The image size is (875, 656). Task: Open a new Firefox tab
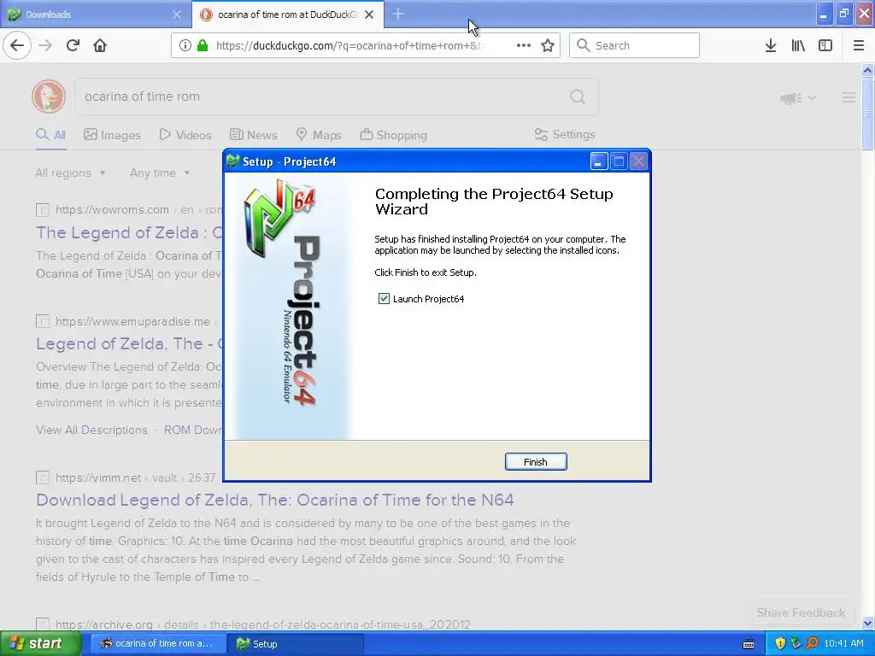tap(398, 14)
